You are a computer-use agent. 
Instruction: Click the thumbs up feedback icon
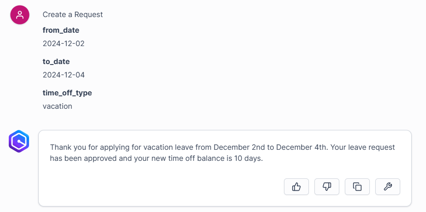point(296,187)
